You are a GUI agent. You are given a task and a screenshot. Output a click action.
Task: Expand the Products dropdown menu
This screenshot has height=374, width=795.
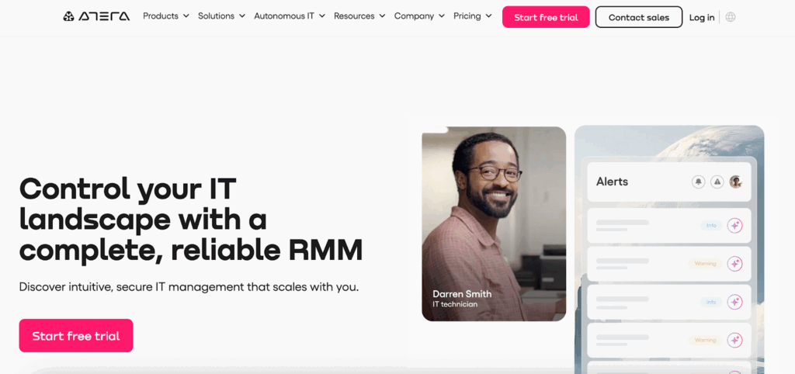click(x=166, y=16)
